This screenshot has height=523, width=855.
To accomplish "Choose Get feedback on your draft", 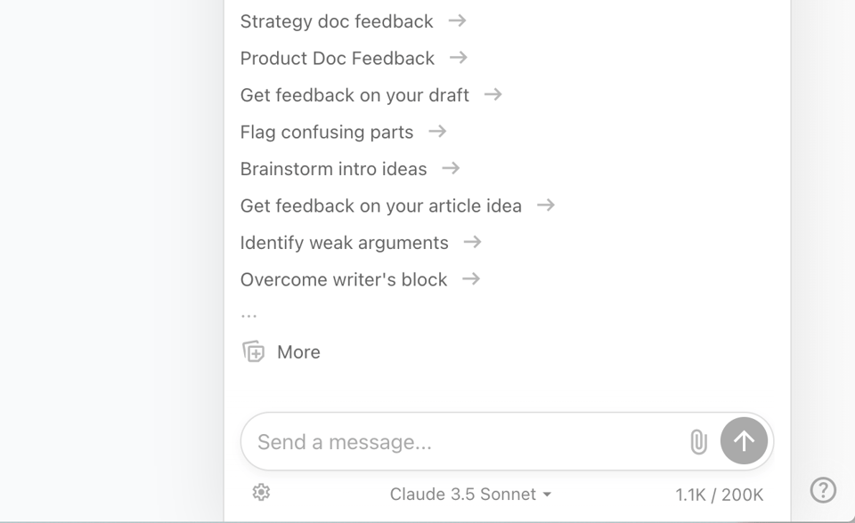I will click(354, 95).
